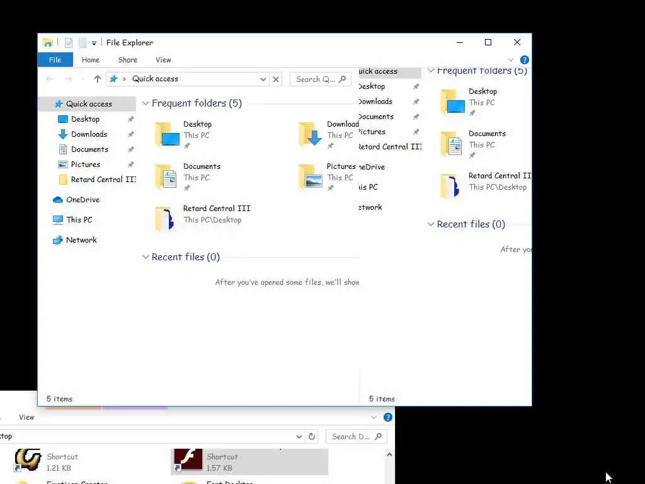Screen dimensions: 645x484
Task: Select Network in the navigation pane
Action: 81,240
